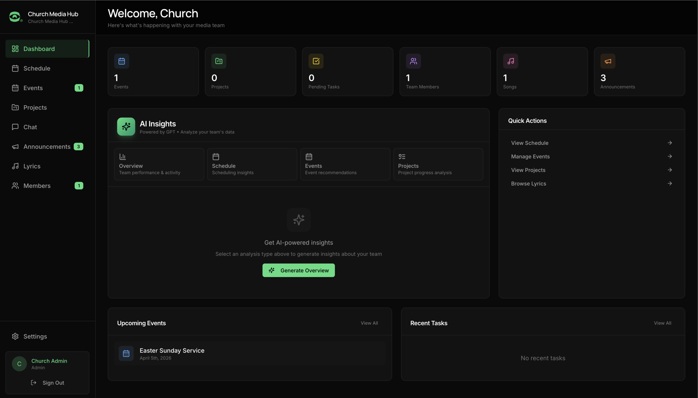Go to Schedule in the sidebar

tap(47, 68)
